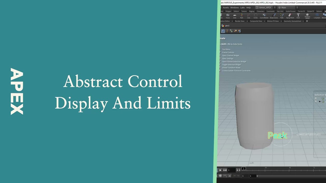Select the L-System shelf tool

click(317, 16)
